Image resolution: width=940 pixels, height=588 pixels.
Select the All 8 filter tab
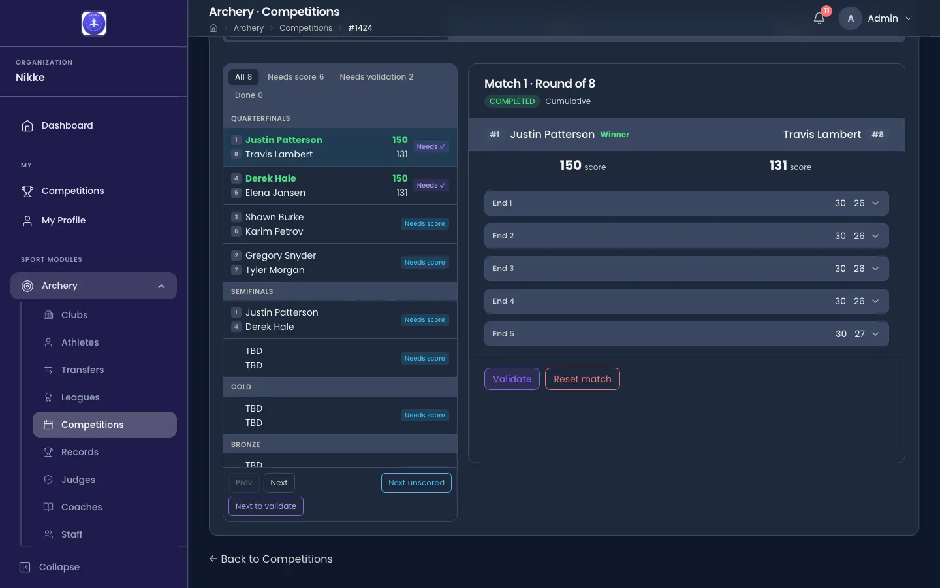[x=243, y=77]
